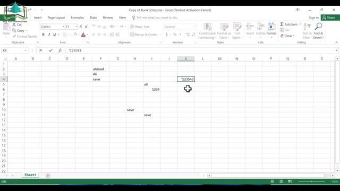Image resolution: width=340 pixels, height=191 pixels.
Task: Open font color dropdown arrow
Action: click(87, 34)
